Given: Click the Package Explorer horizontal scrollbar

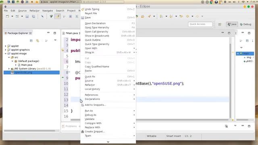Looking at the screenshot, I should [29, 130].
